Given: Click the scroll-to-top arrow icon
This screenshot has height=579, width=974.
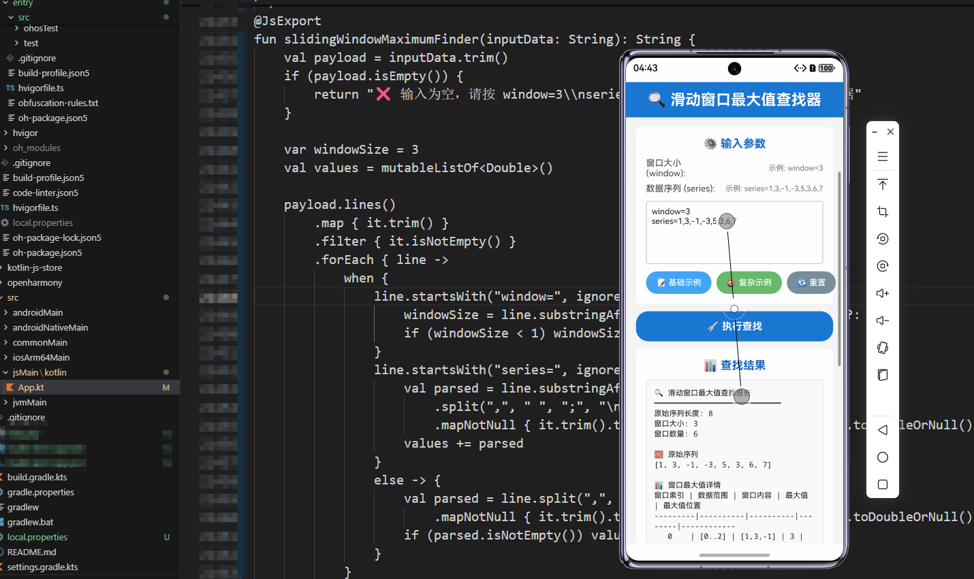Looking at the screenshot, I should (882, 184).
